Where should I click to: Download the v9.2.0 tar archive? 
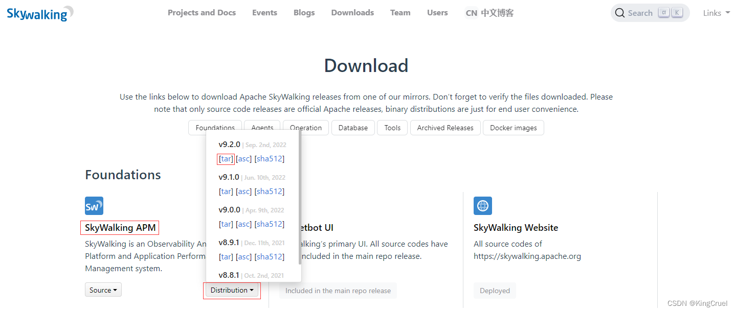(x=226, y=159)
